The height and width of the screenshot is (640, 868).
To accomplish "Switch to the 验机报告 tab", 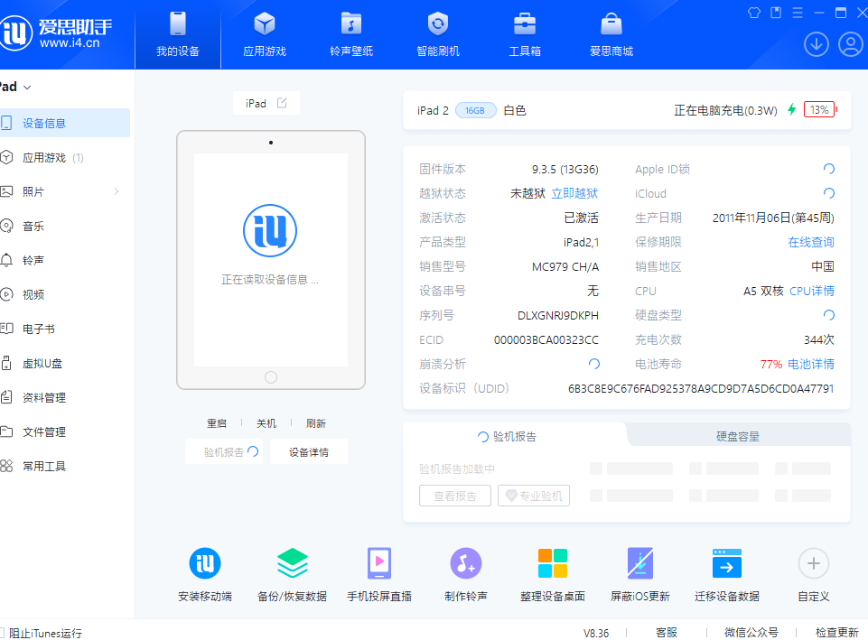I will [x=515, y=436].
